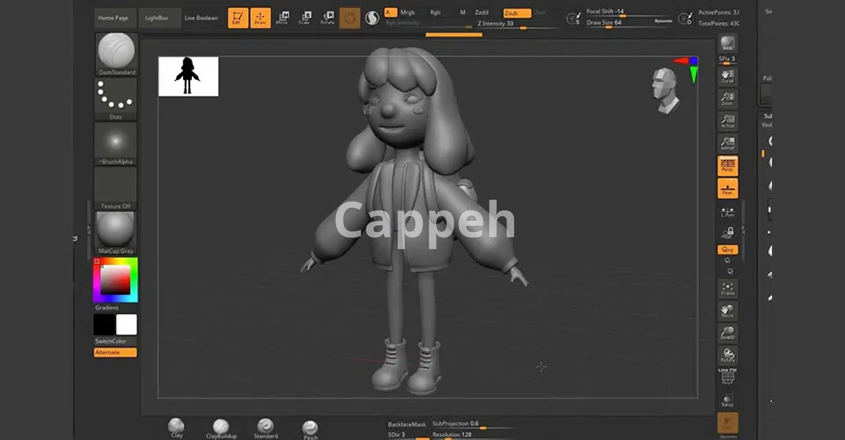This screenshot has width=845, height=440.
Task: Open the Home Page tab
Action: 114,18
